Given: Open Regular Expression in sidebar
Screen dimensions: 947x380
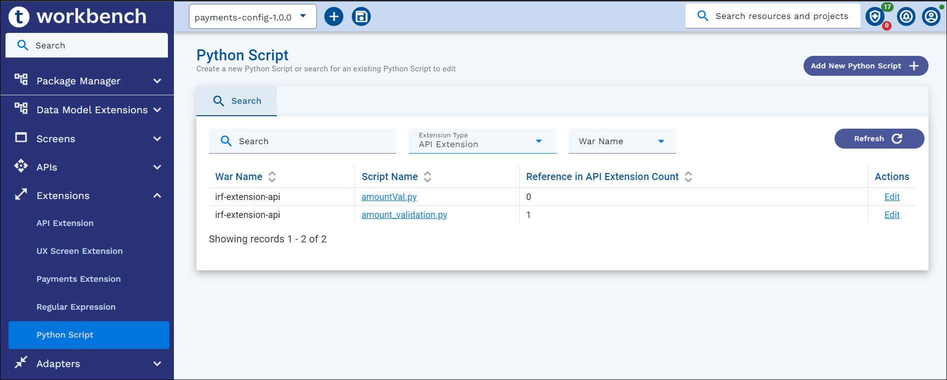Looking at the screenshot, I should (76, 307).
